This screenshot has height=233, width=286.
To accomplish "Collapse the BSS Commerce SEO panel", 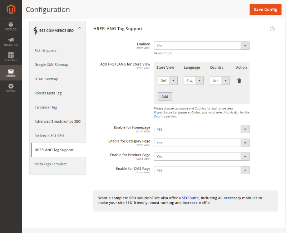I will point(79,27).
